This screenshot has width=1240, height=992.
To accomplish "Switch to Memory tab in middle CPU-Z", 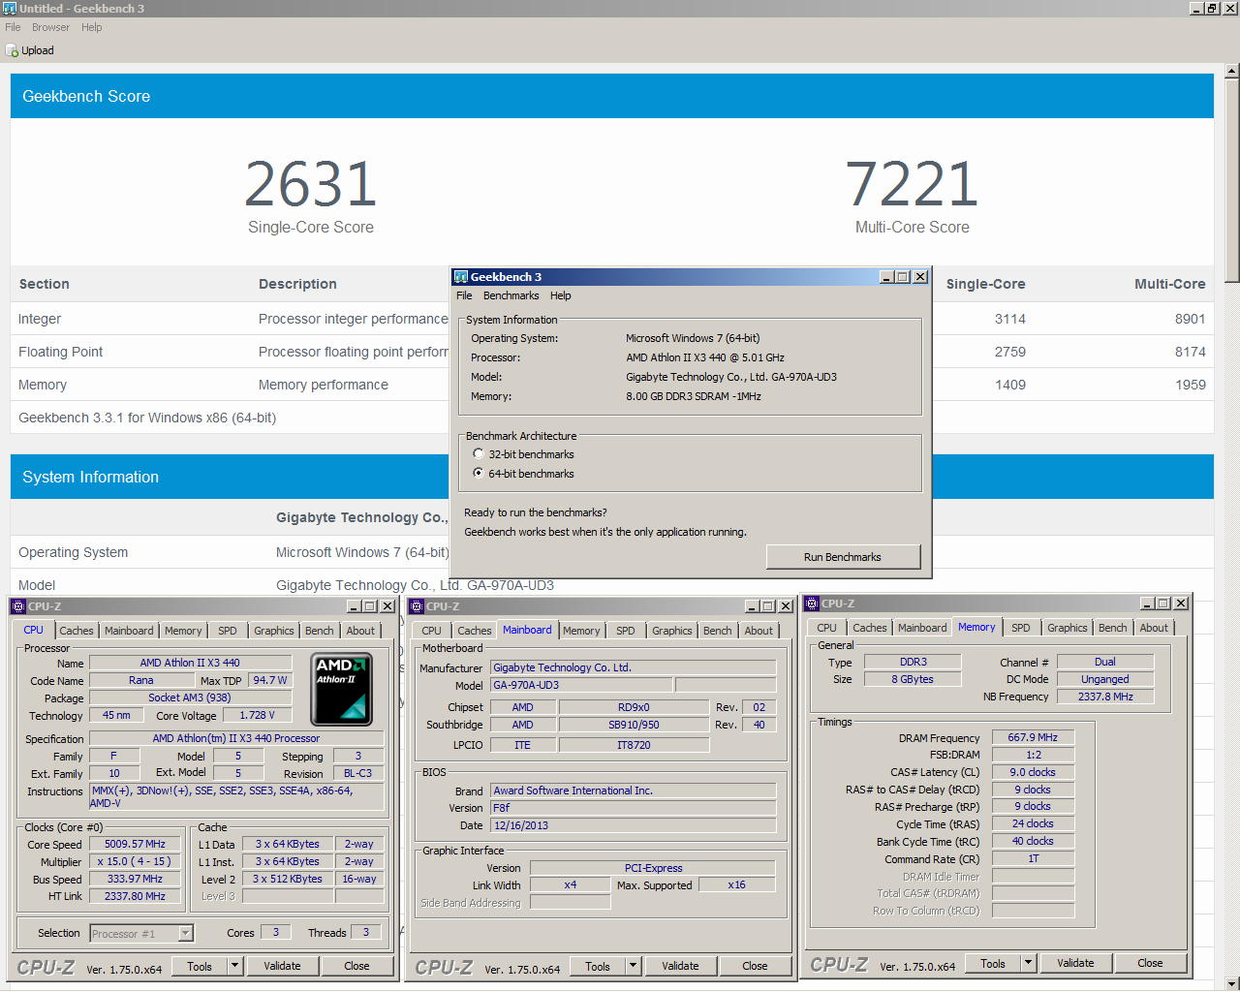I will coord(581,631).
